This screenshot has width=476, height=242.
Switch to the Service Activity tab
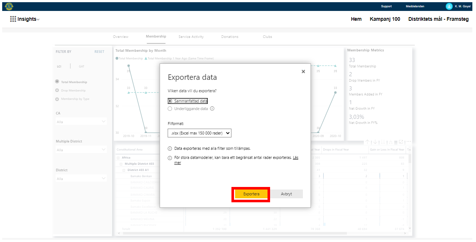191,37
